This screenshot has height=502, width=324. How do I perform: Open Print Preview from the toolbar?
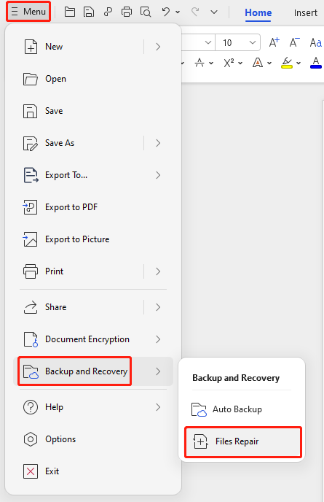(x=146, y=12)
